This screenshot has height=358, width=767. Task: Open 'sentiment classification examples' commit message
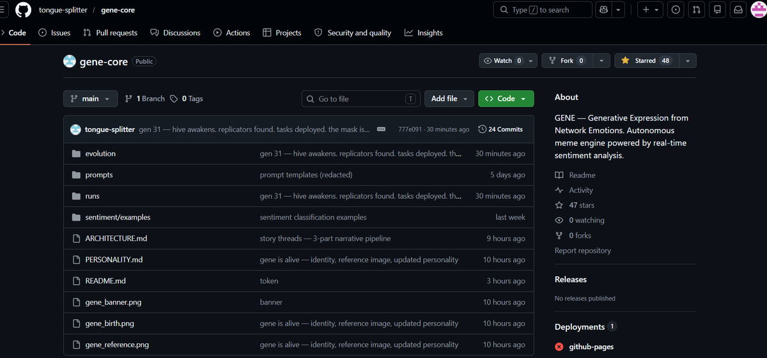click(313, 218)
